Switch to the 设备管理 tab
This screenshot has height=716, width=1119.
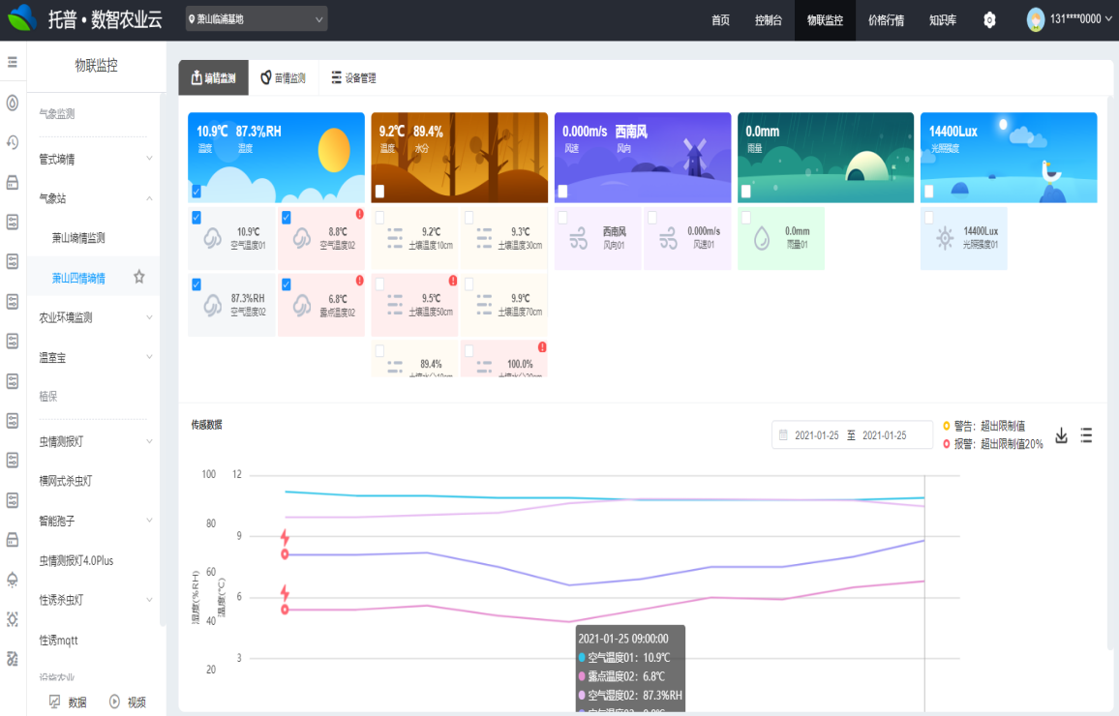point(353,77)
